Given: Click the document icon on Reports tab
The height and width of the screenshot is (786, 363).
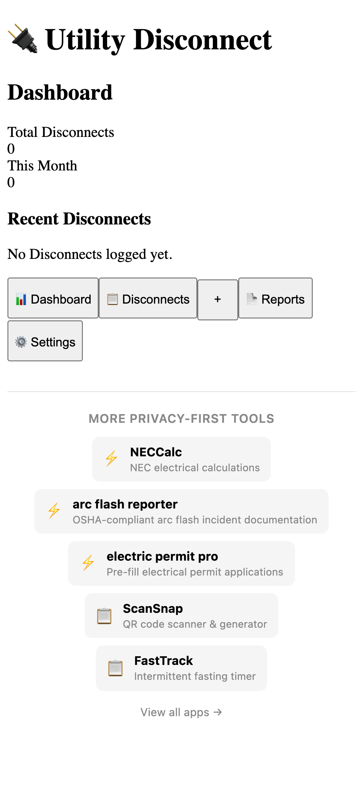Looking at the screenshot, I should (x=252, y=299).
